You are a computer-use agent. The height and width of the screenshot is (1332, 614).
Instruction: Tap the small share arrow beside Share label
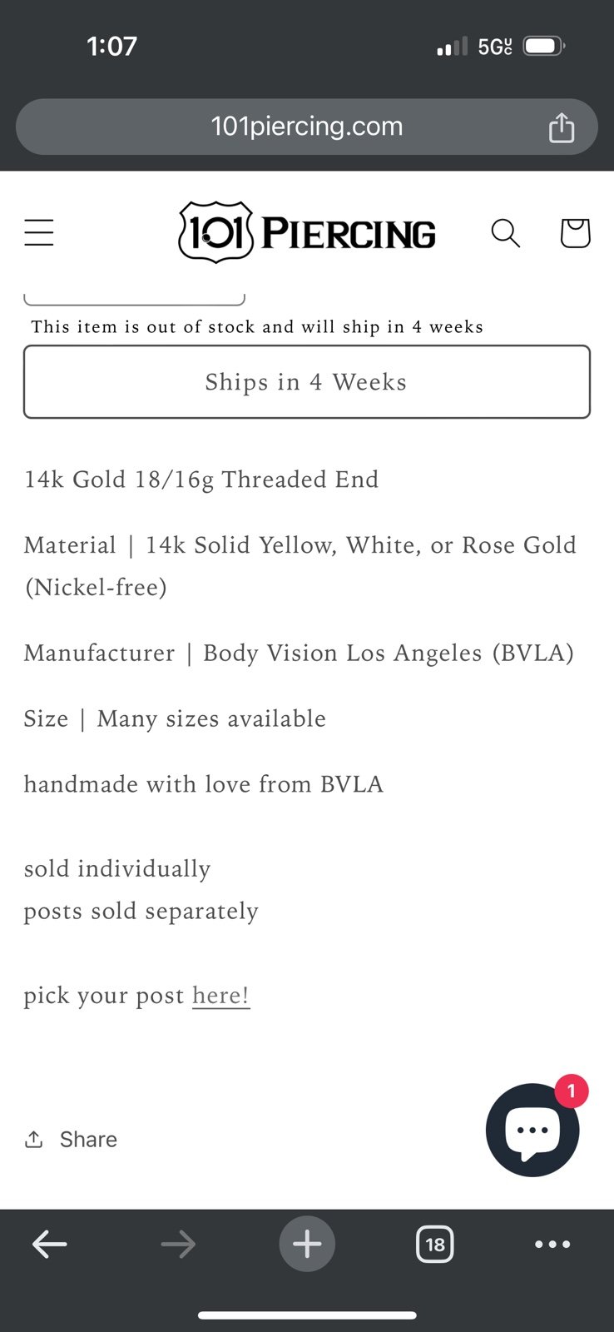tap(34, 1139)
